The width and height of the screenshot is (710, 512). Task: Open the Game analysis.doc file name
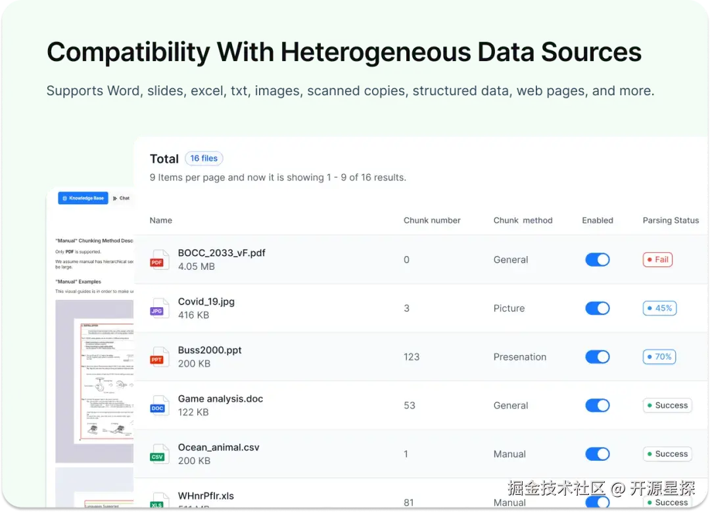[x=220, y=398]
